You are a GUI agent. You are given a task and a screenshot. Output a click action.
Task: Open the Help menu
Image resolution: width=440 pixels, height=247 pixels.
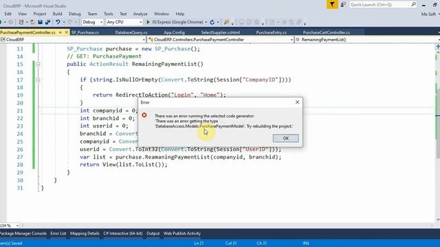click(x=180, y=14)
